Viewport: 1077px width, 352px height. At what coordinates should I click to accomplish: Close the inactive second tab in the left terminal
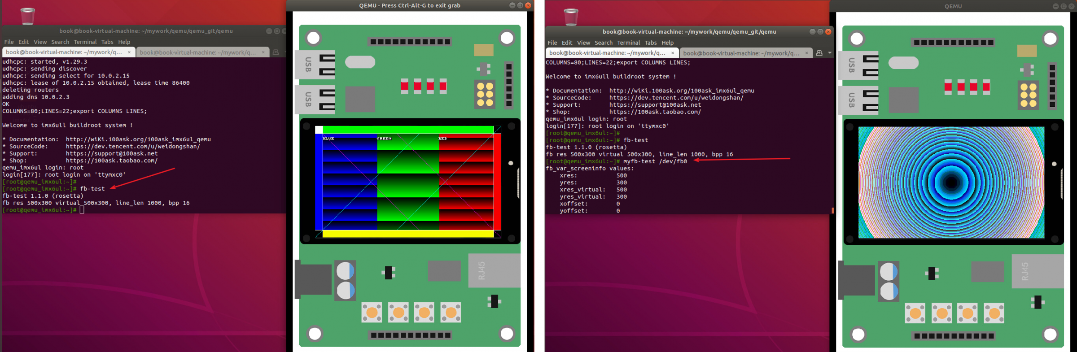point(263,52)
